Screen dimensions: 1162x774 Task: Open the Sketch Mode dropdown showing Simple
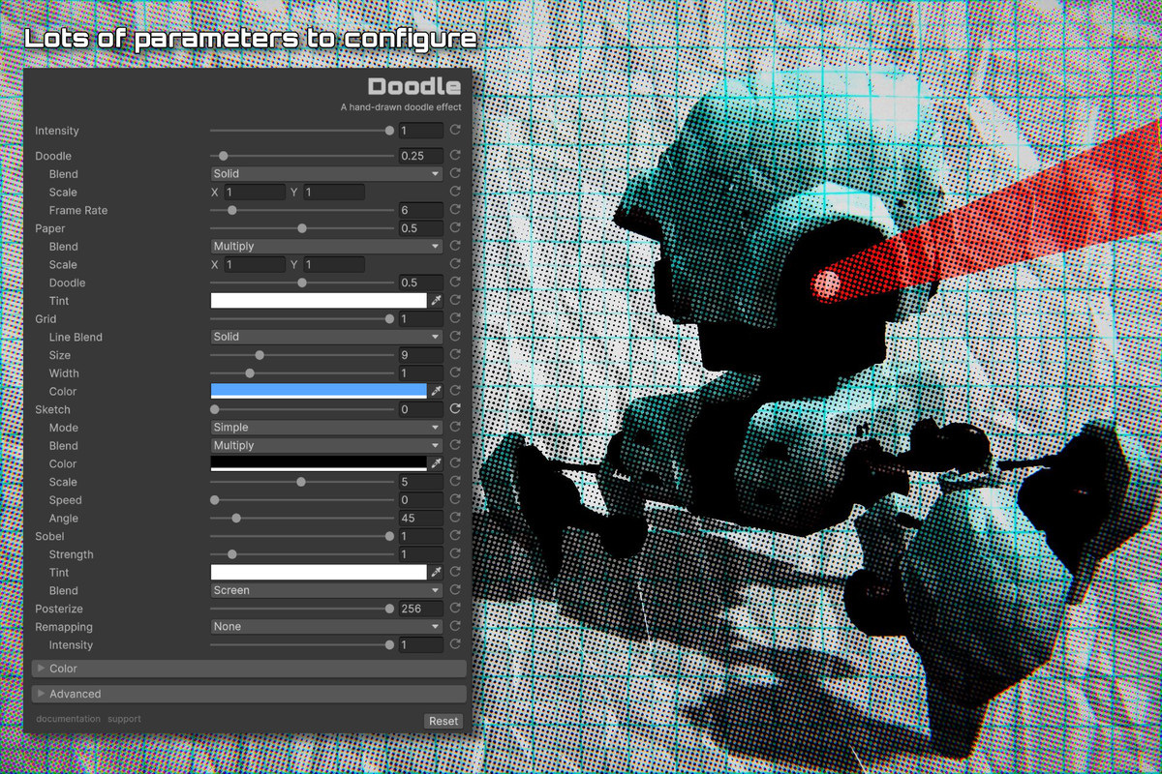(x=326, y=427)
